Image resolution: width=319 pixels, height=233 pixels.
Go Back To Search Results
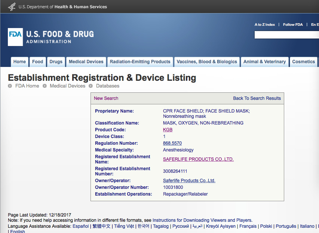click(x=257, y=98)
